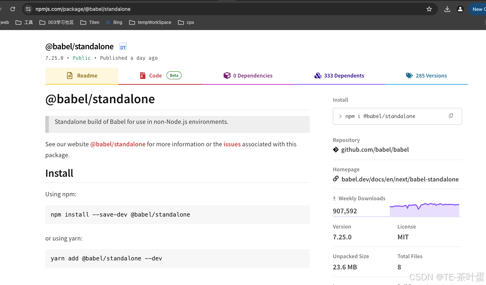Screen dimensions: 486x285
Task: Open the Bing bookmark
Action: pyautogui.click(x=114, y=22)
